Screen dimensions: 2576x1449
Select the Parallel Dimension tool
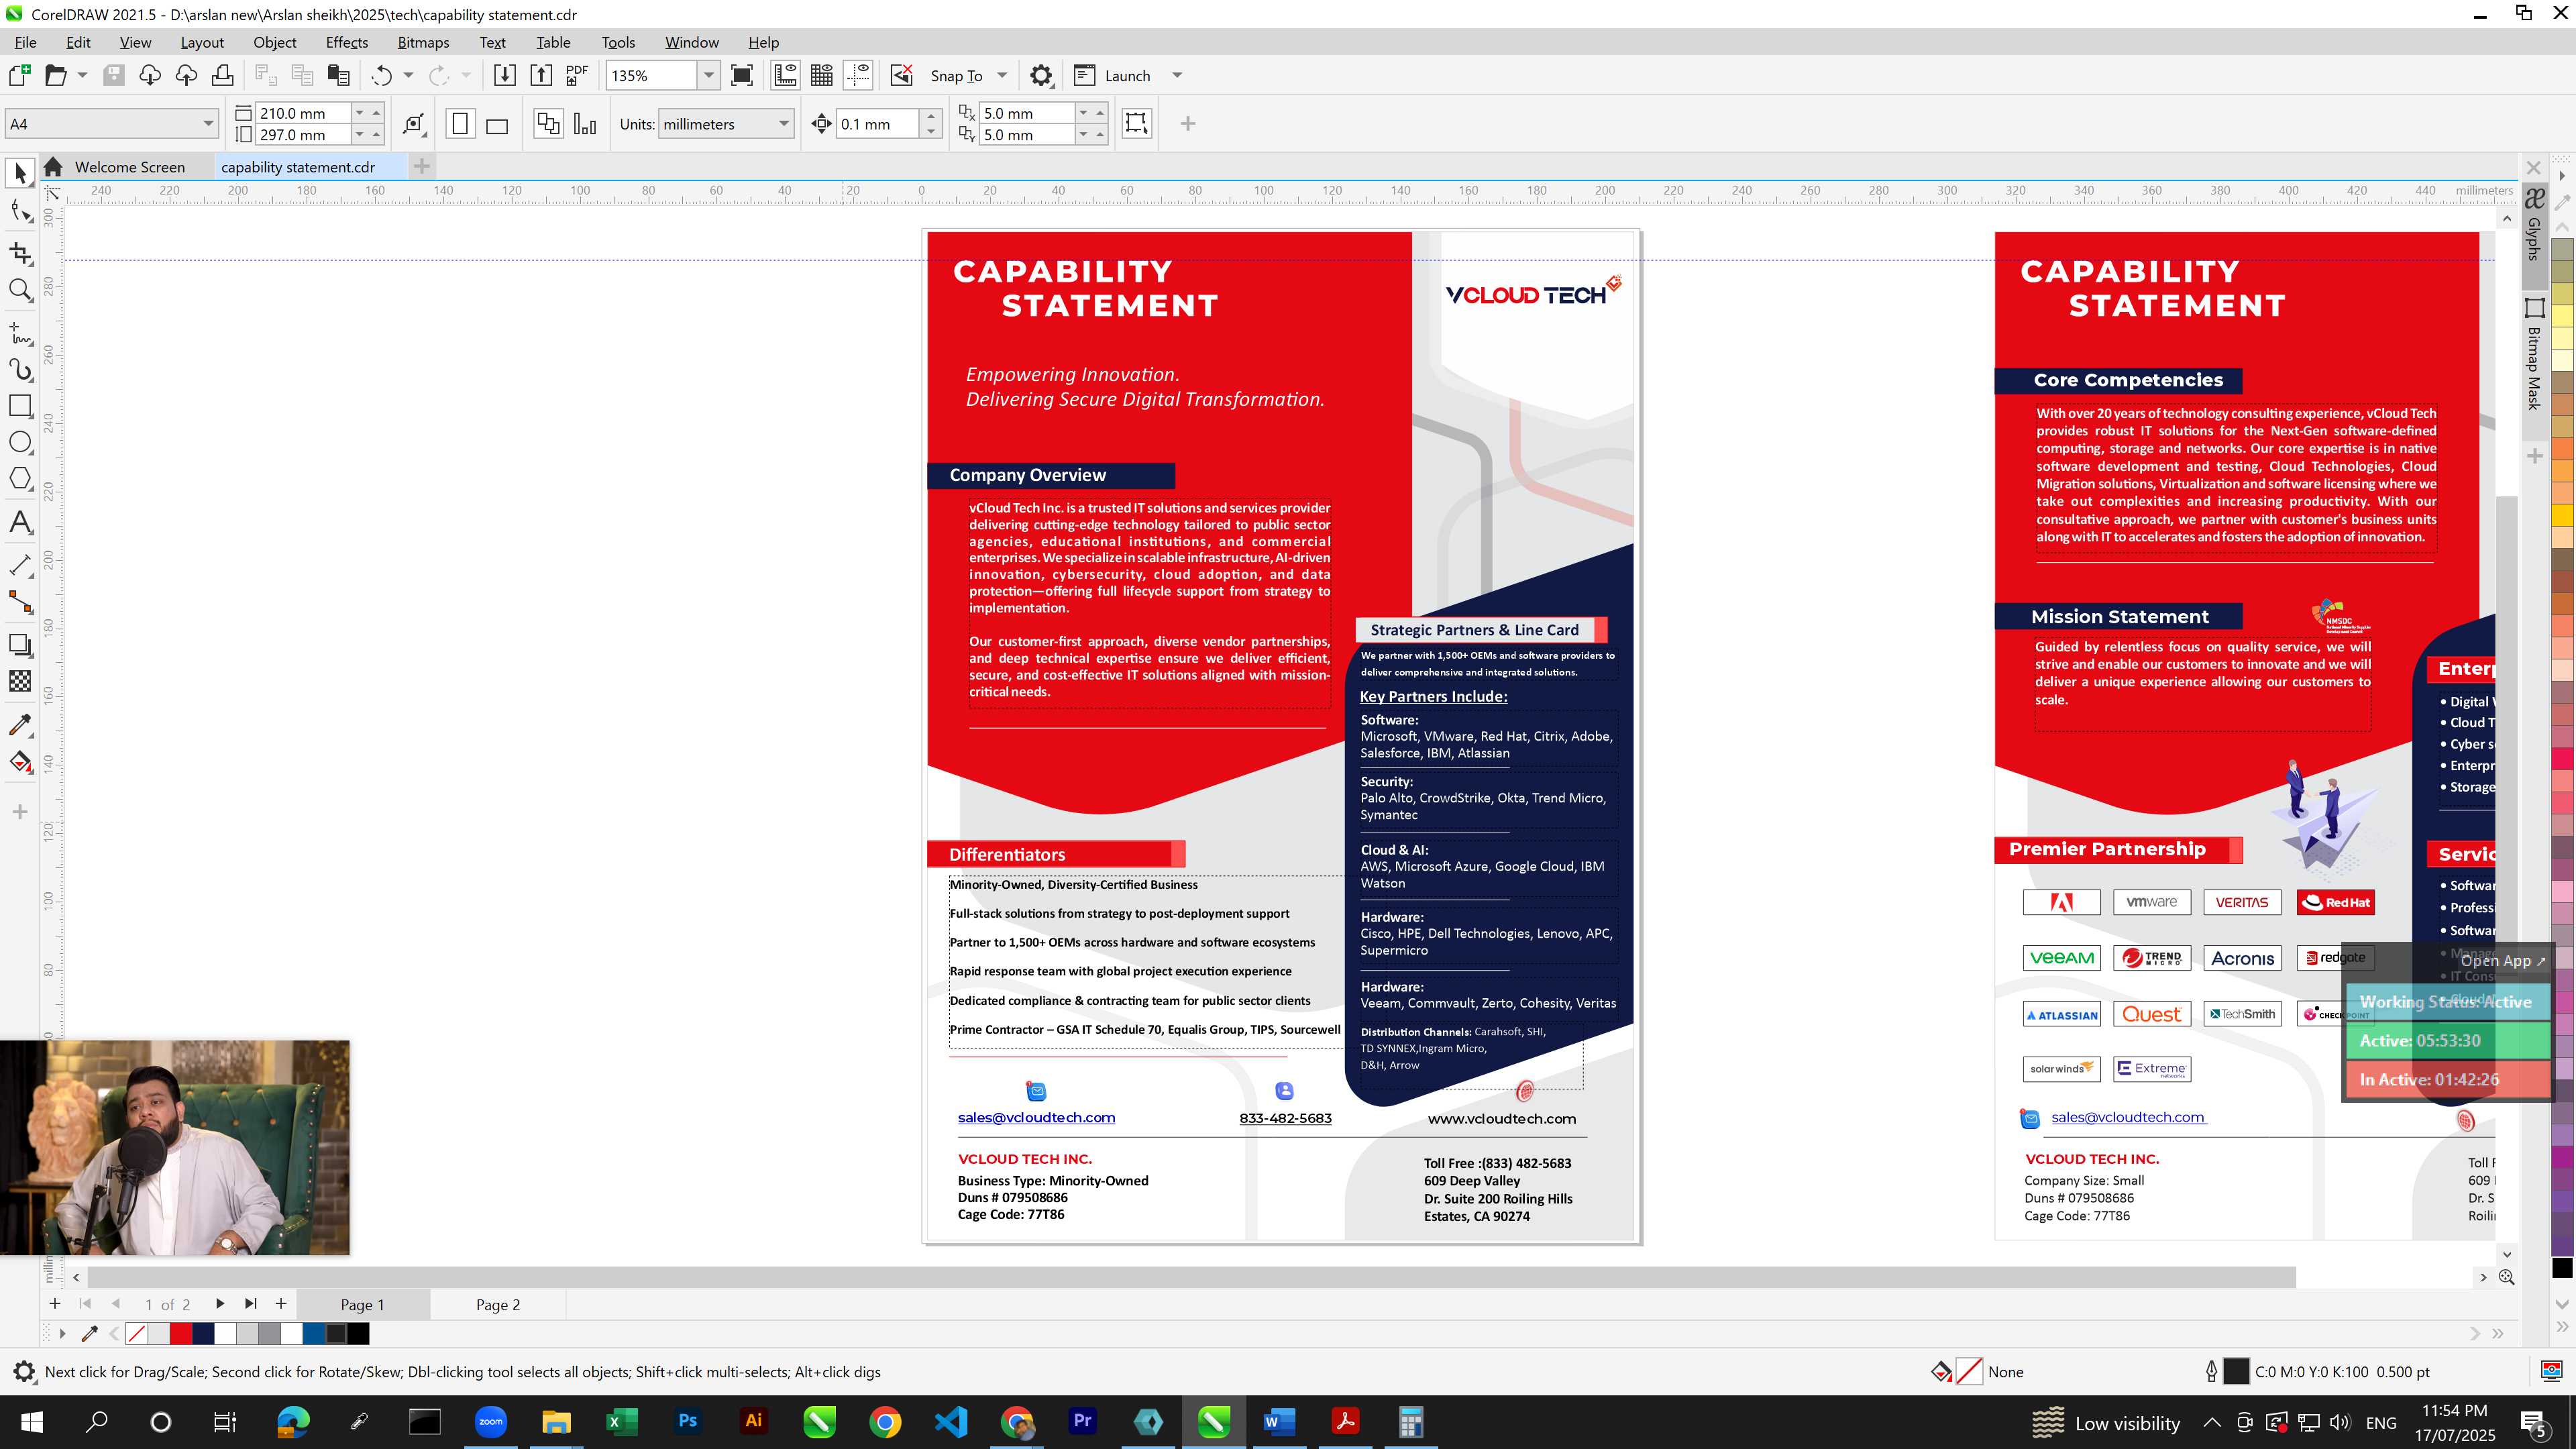(20, 565)
